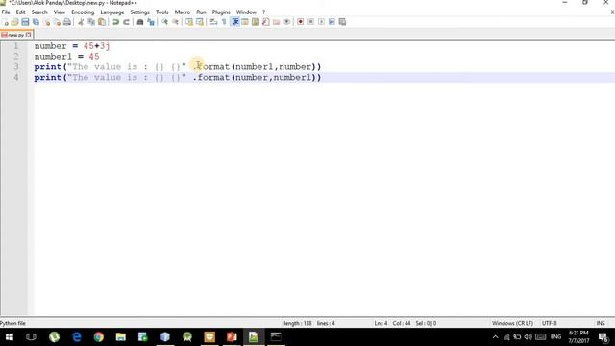The image size is (615, 346).
Task: Open the View menu
Action: [x=60, y=12]
